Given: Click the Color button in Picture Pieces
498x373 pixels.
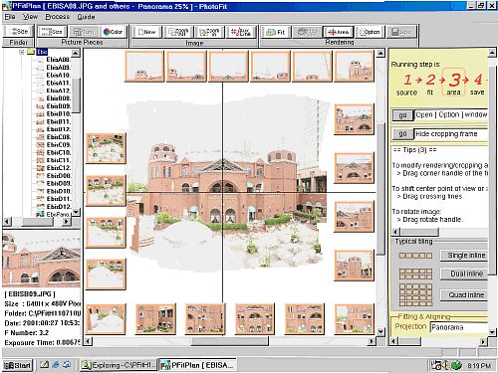Looking at the screenshot, I should [113, 32].
